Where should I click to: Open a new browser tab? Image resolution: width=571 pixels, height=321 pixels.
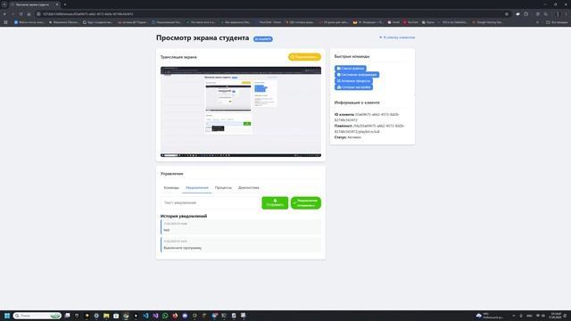coord(65,4)
